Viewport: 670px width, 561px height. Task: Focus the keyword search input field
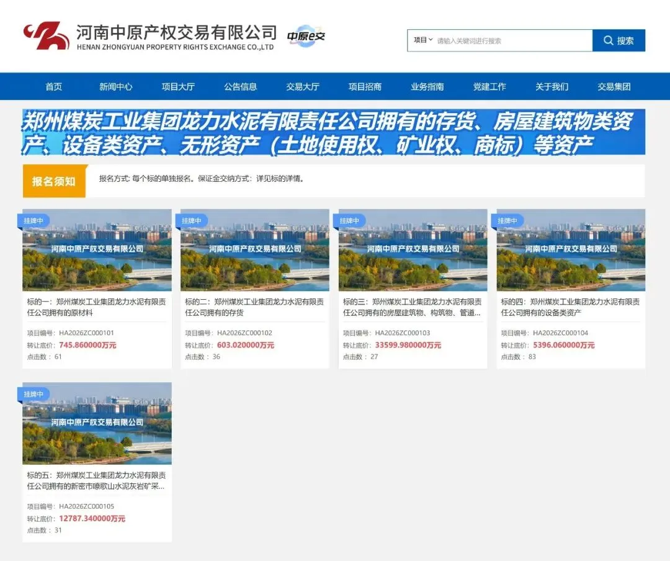tap(513, 40)
